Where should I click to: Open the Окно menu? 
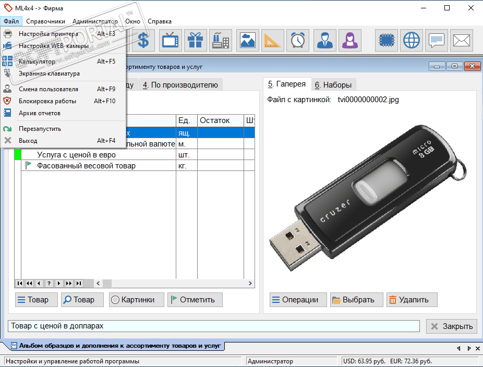[133, 21]
